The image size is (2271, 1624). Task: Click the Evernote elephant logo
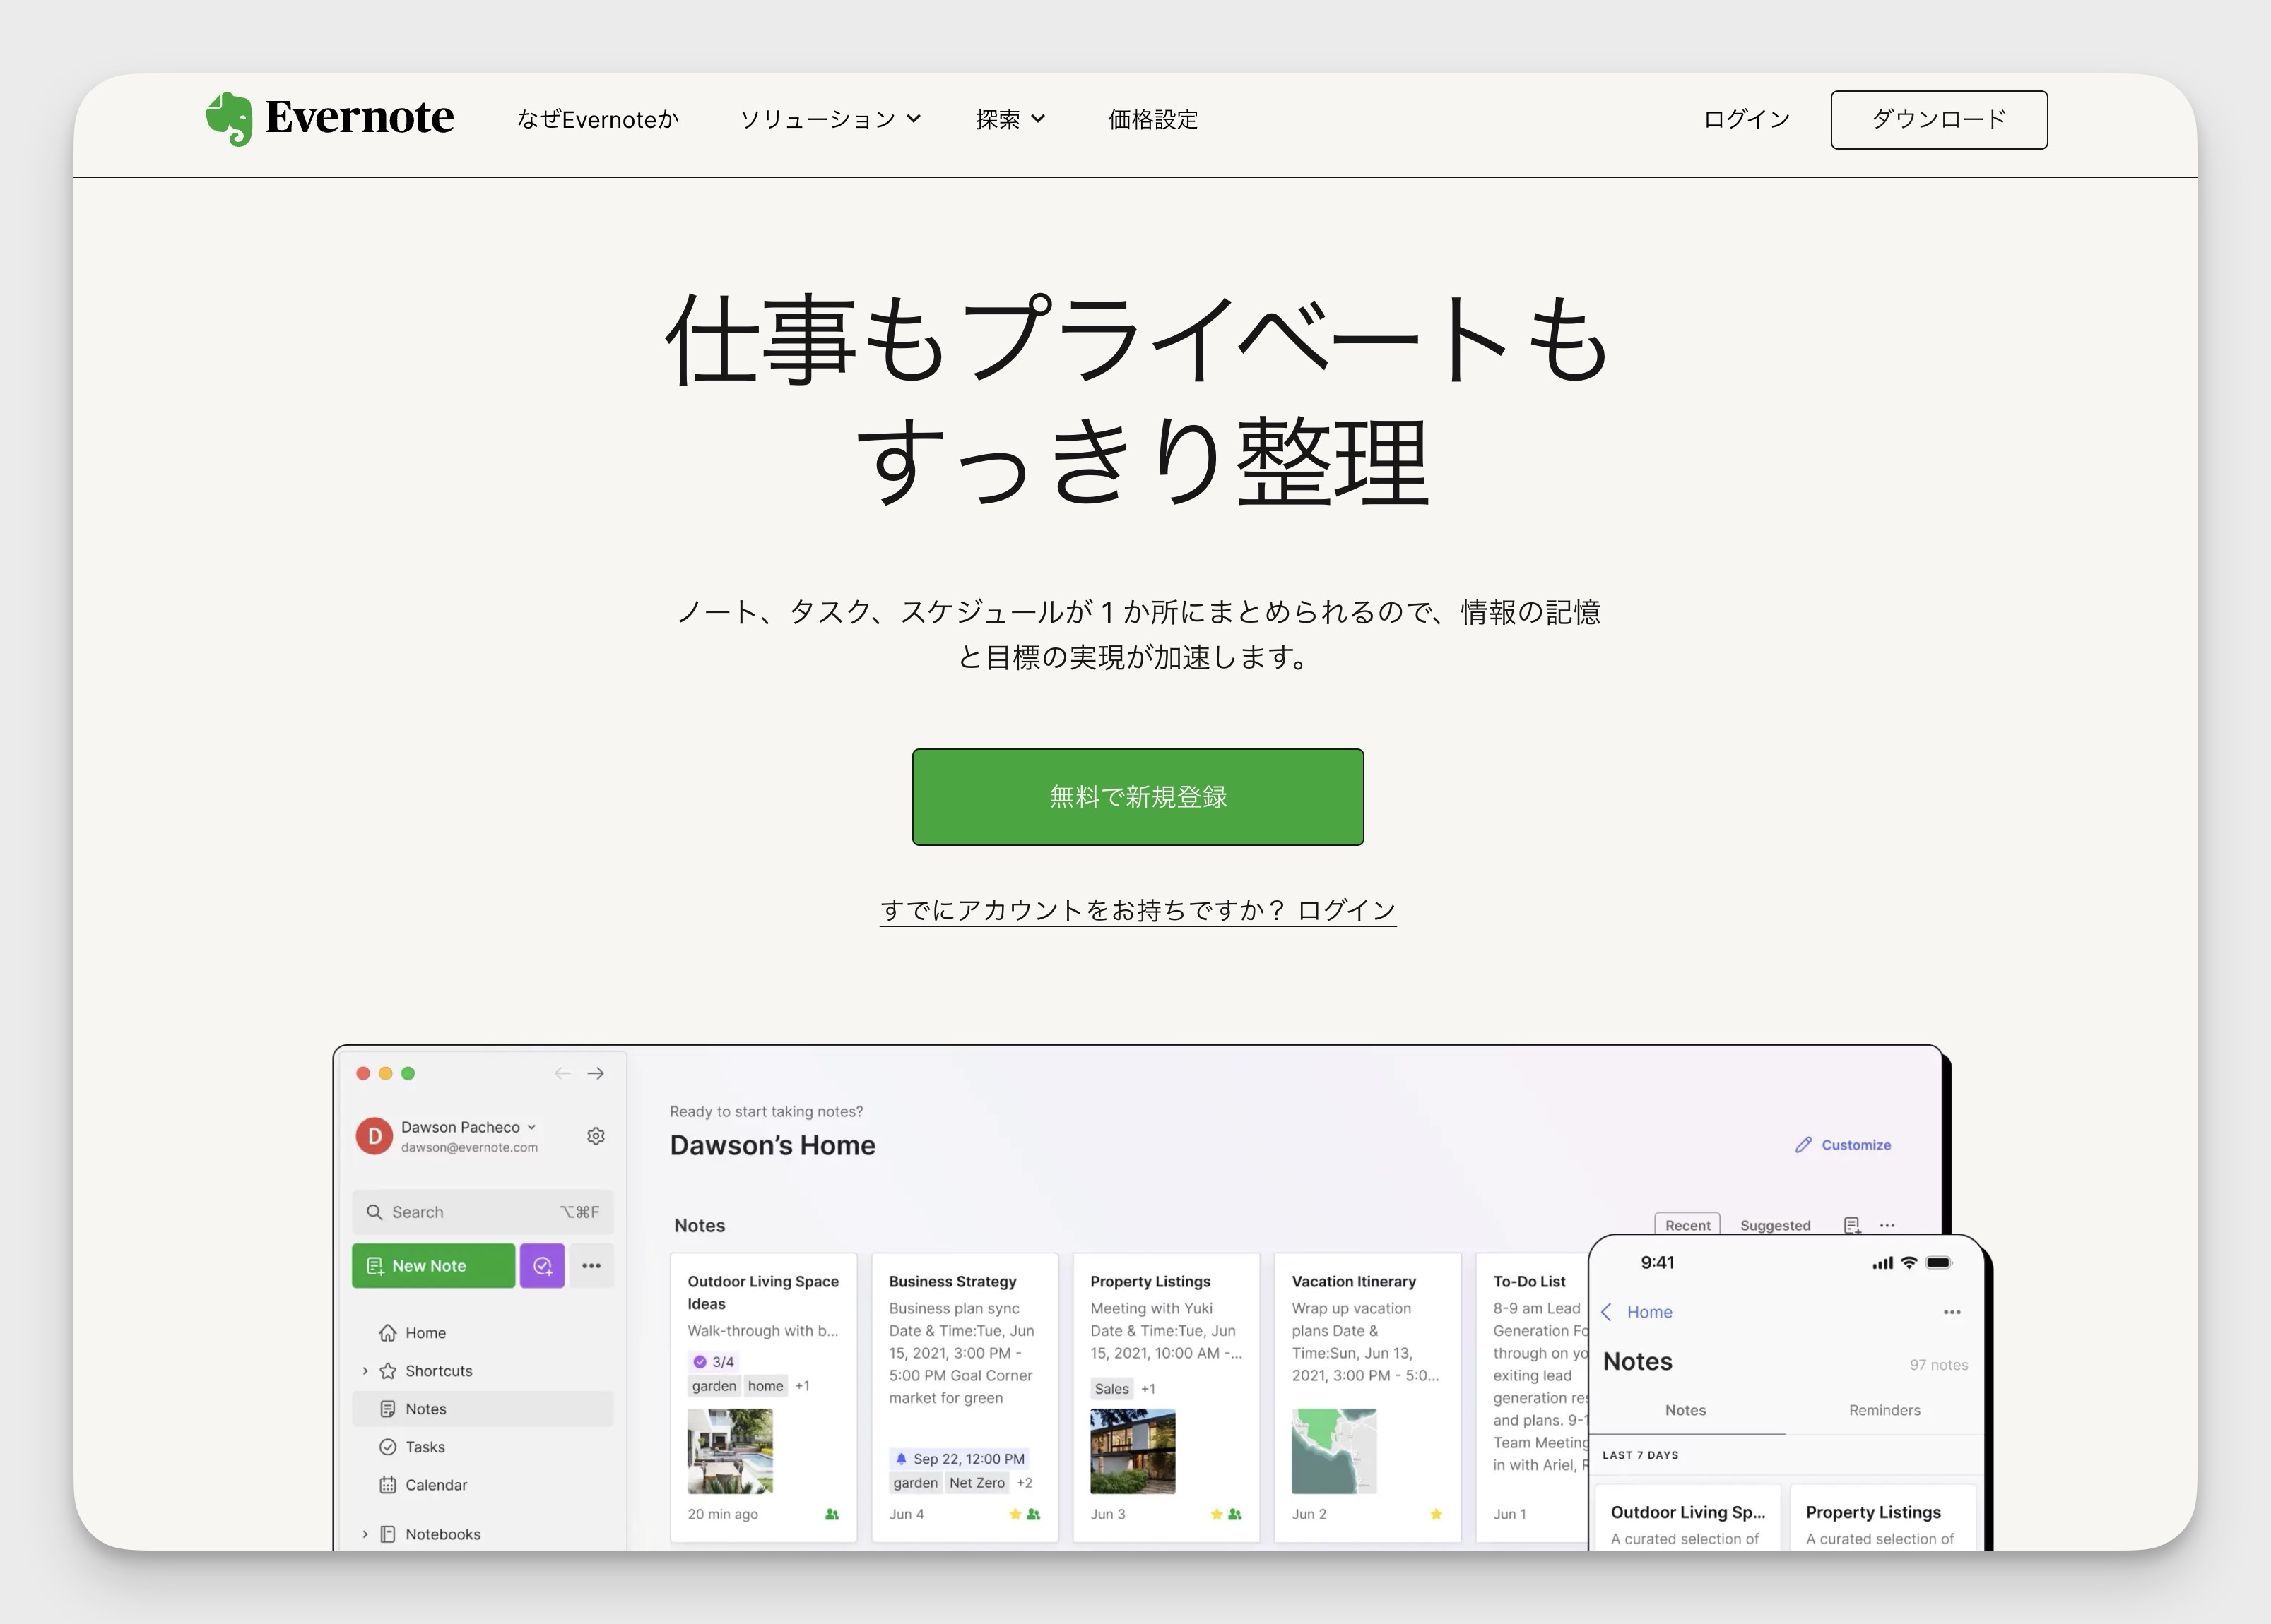pos(229,119)
